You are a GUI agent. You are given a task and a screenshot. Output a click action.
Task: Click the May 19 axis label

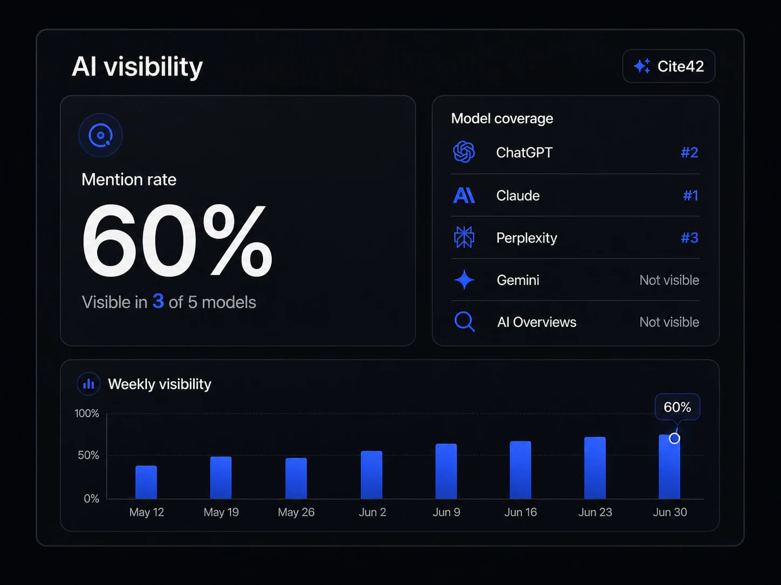point(221,512)
